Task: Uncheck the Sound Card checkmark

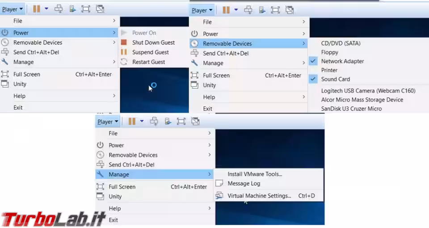Action: (x=313, y=79)
